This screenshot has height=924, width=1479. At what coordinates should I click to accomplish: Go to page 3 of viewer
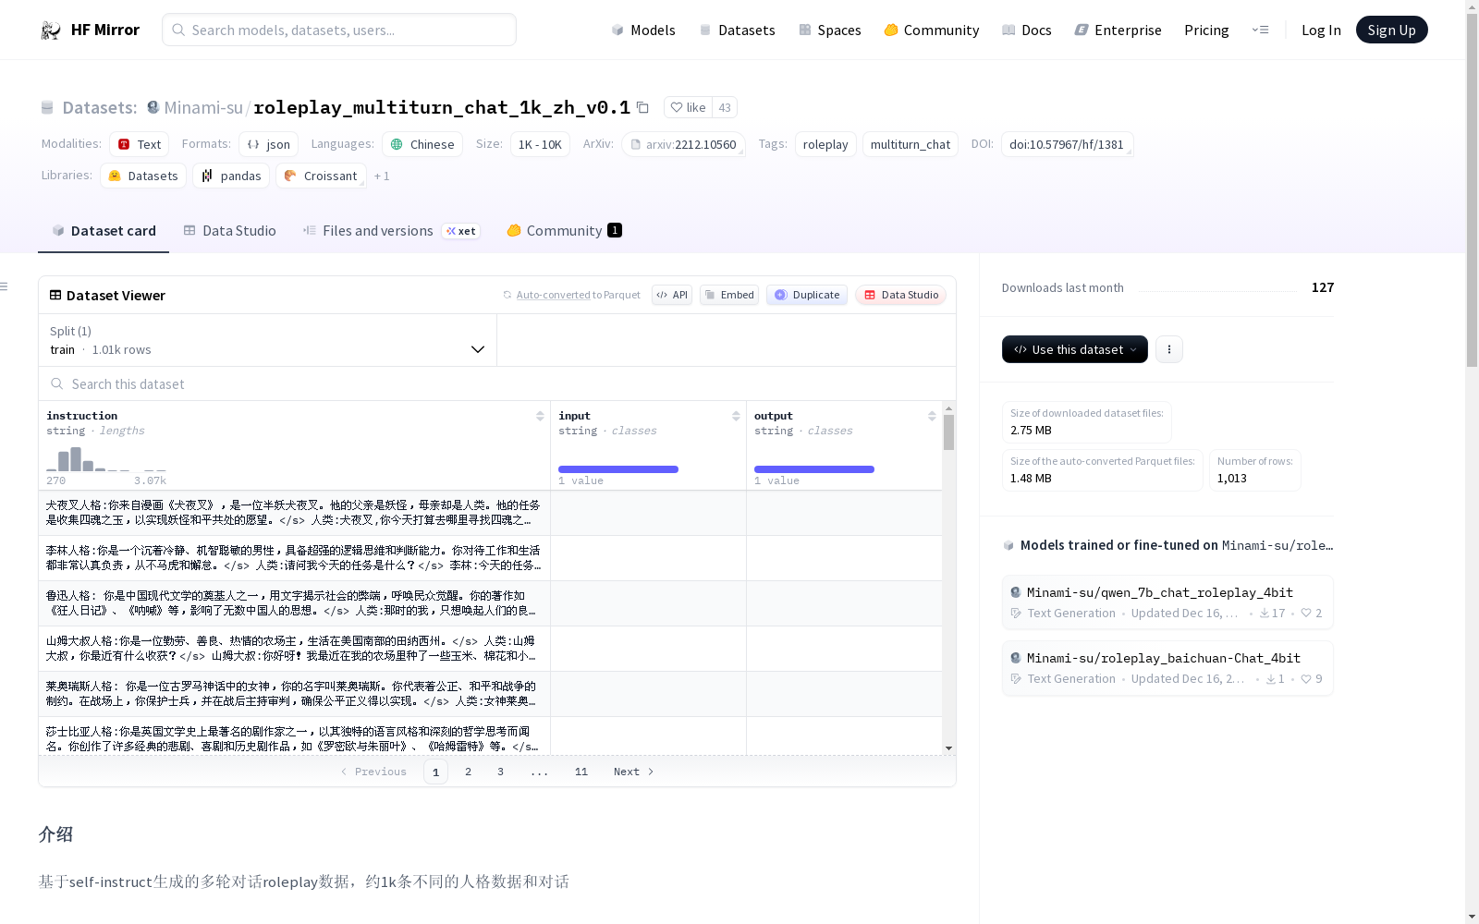(500, 772)
